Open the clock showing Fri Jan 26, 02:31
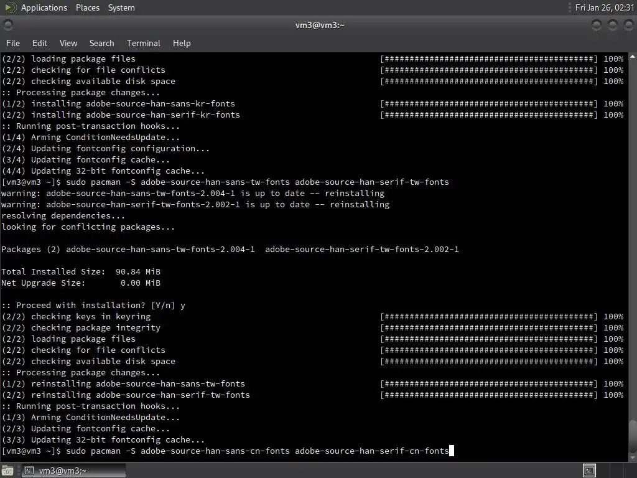The image size is (637, 478). click(605, 7)
